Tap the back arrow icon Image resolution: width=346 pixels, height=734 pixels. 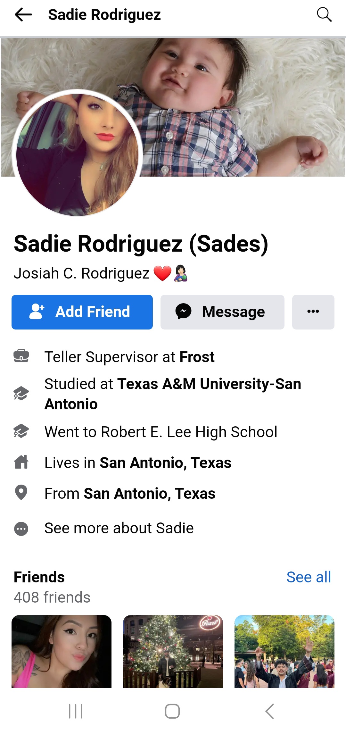23,15
